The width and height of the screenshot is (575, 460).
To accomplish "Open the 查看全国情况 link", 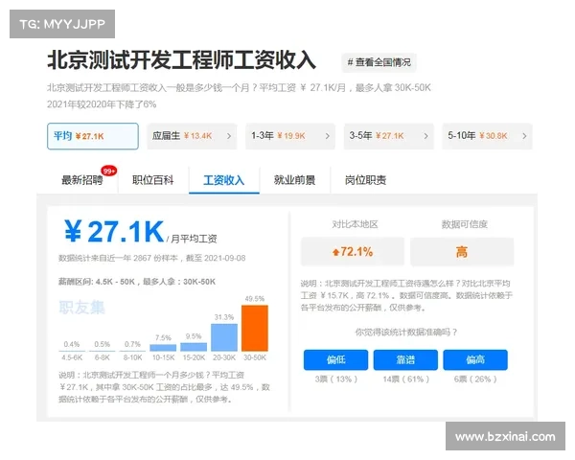I will (x=379, y=62).
